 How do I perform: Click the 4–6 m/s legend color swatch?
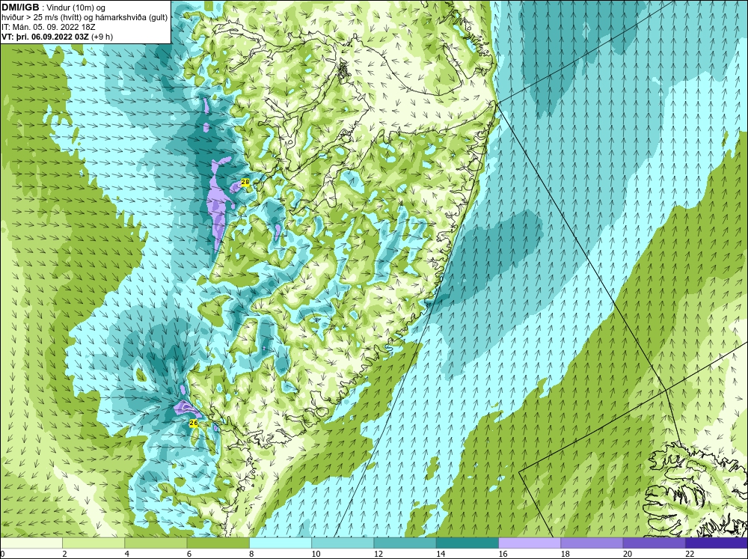pos(156,543)
